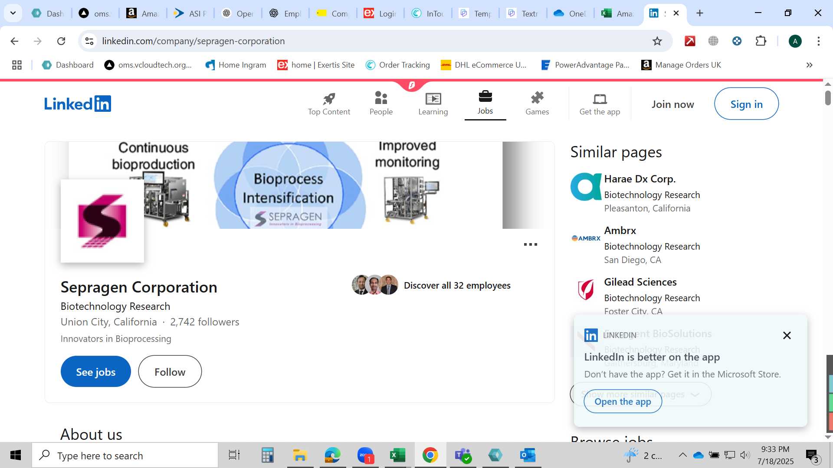Viewport: 833px width, 468px height.
Task: Click the red PDF extension icon
Action: [690, 41]
